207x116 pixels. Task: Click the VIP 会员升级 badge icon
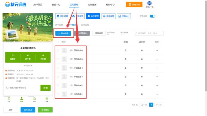tap(150, 3)
